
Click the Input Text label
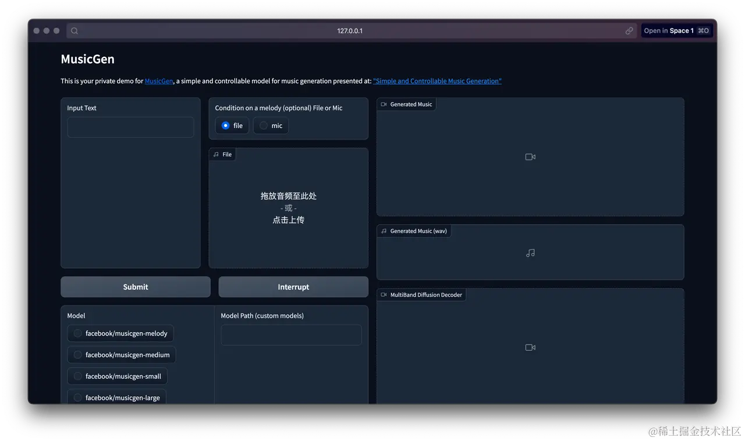(82, 108)
